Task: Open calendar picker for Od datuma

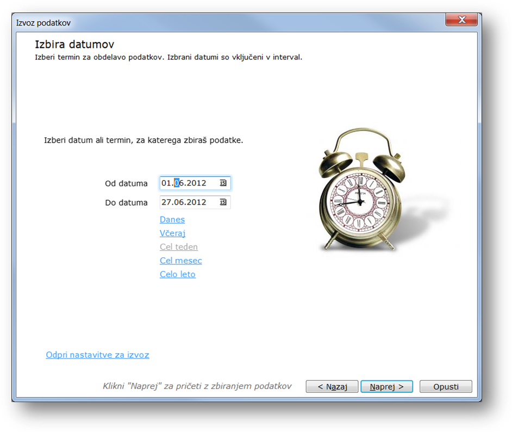Action: tap(223, 183)
